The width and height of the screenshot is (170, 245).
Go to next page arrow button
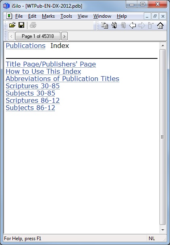click(64, 36)
